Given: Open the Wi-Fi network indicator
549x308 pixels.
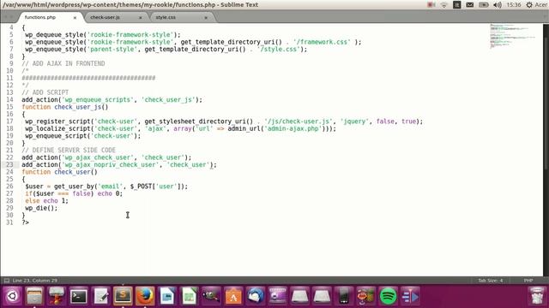Looking at the screenshot, I should coord(444,5).
